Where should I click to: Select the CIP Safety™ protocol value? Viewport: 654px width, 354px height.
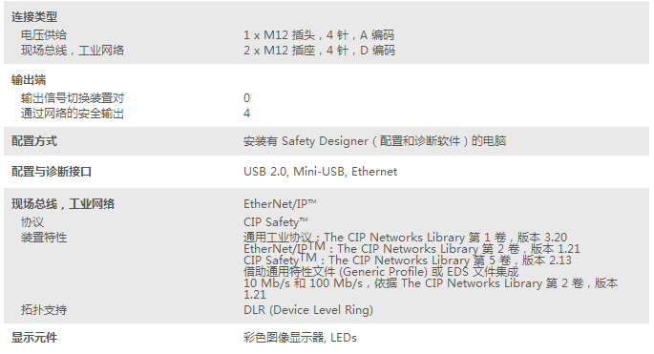(276, 222)
